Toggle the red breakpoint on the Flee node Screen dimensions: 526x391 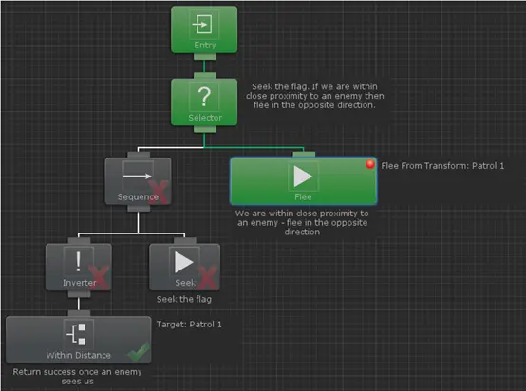(370, 164)
